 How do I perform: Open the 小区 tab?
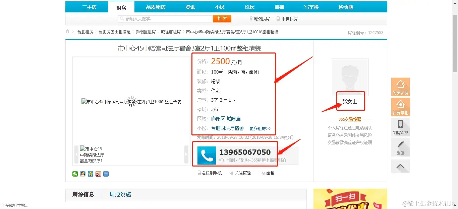point(220,7)
